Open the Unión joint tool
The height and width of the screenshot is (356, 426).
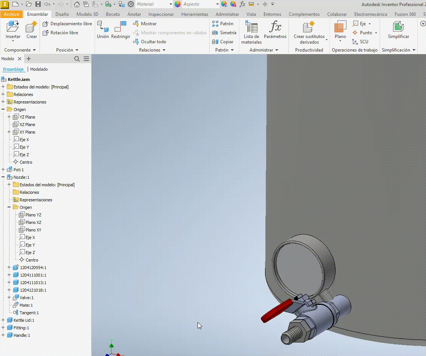[x=103, y=29]
